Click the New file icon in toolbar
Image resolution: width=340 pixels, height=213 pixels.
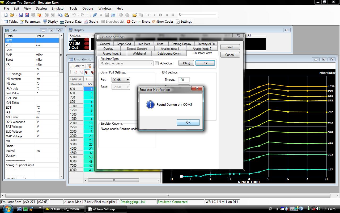point(6,15)
